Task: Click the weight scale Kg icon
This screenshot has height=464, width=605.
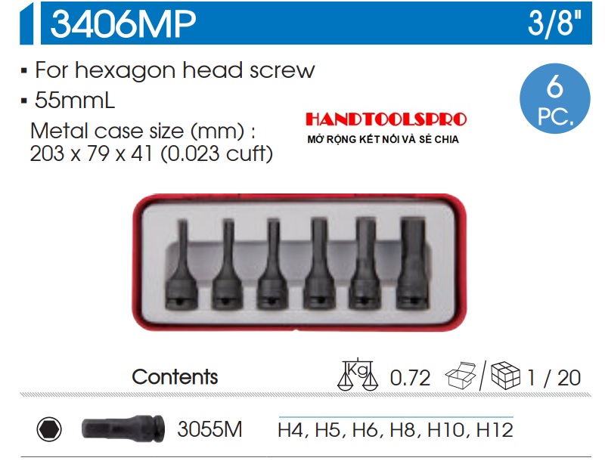Action: click(358, 375)
